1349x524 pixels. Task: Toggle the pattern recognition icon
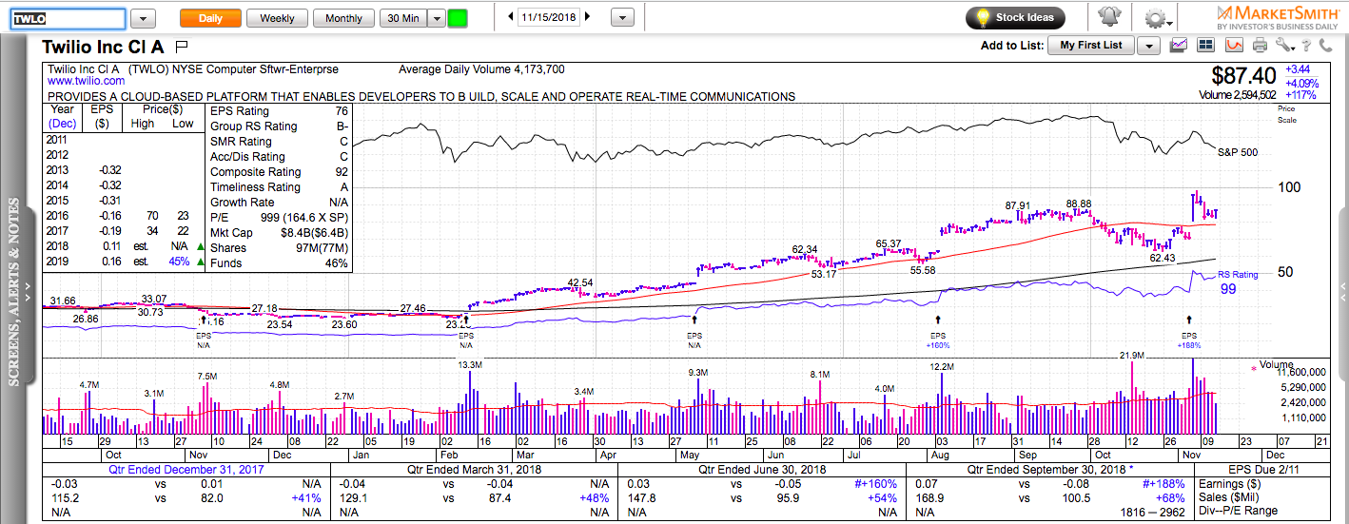click(1234, 46)
